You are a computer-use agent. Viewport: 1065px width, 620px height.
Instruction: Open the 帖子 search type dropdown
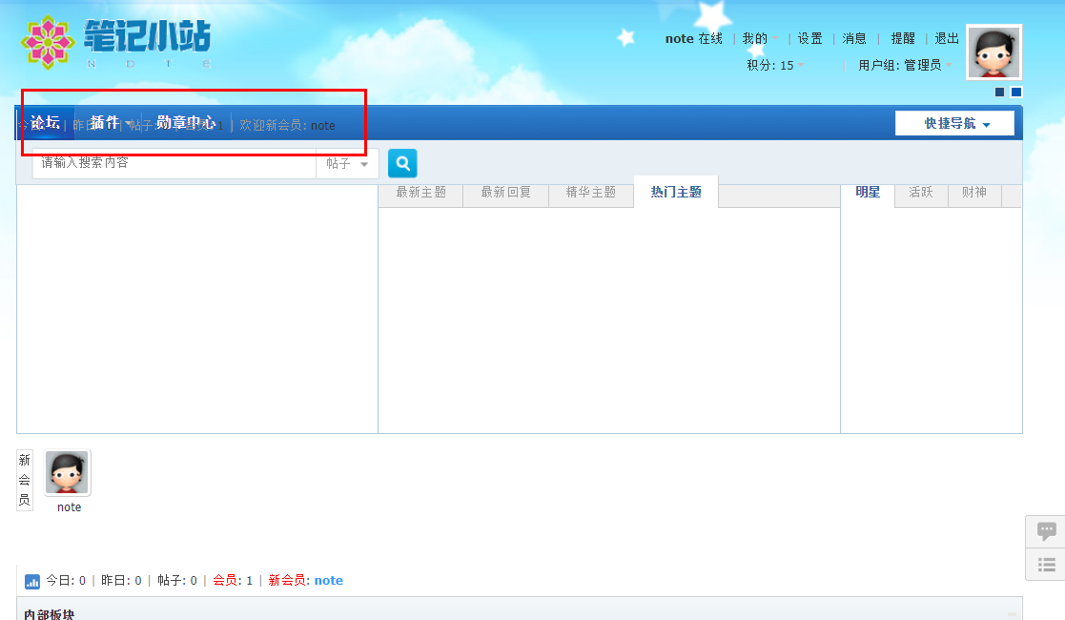click(x=347, y=164)
